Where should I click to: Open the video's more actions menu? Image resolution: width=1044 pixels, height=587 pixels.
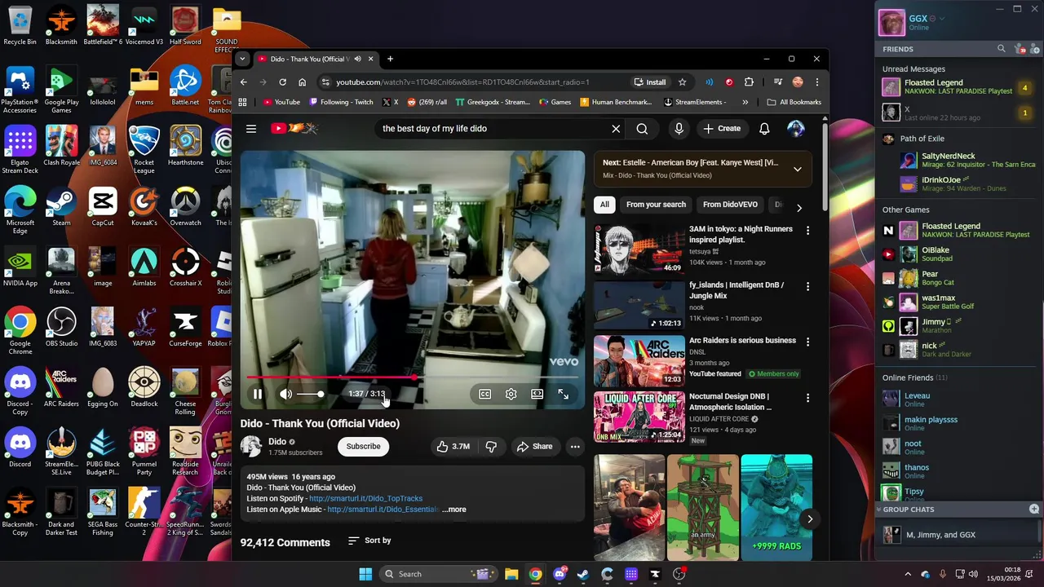pyautogui.click(x=575, y=447)
